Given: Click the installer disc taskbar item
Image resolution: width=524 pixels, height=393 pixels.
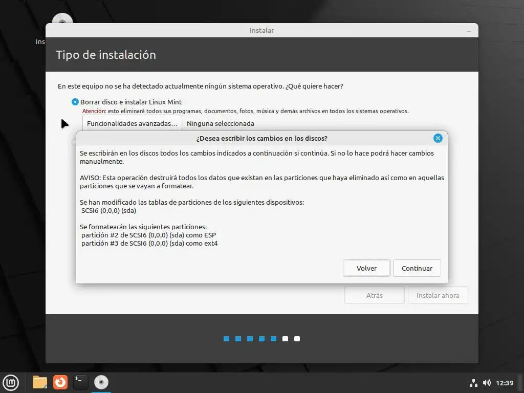Looking at the screenshot, I should [101, 382].
